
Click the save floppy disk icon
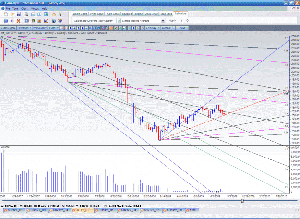19,14
